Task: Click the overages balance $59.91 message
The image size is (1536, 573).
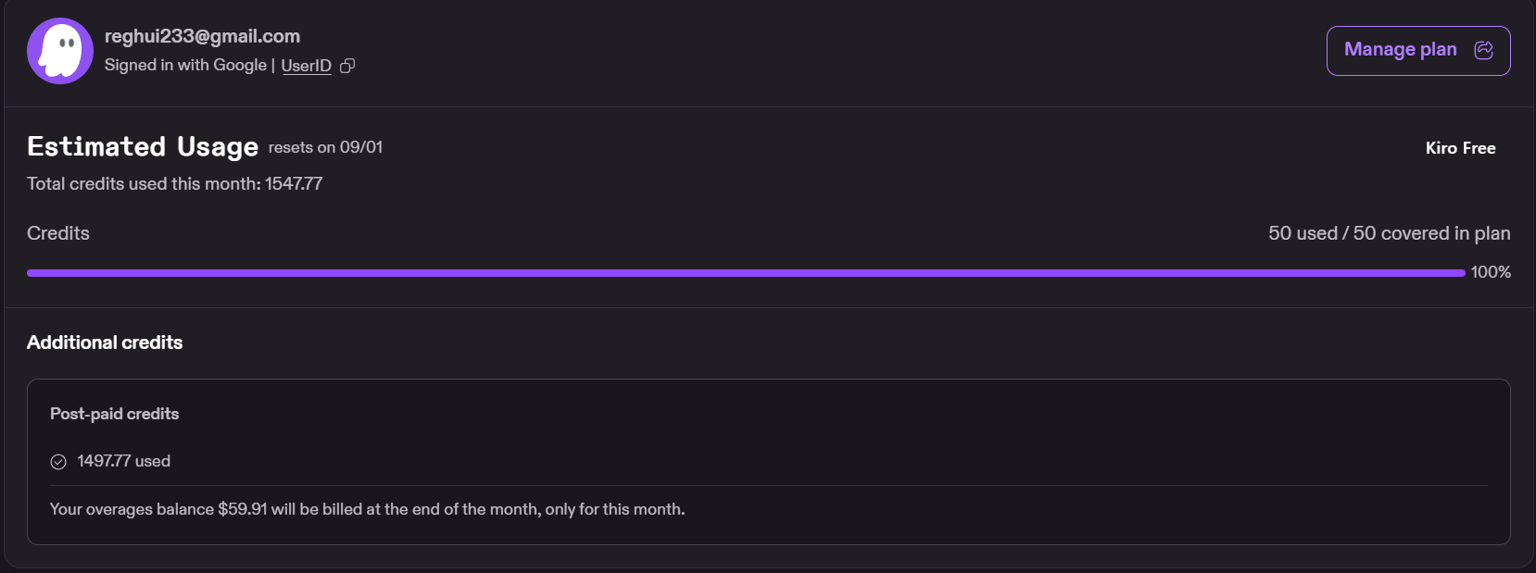Action: point(367,509)
